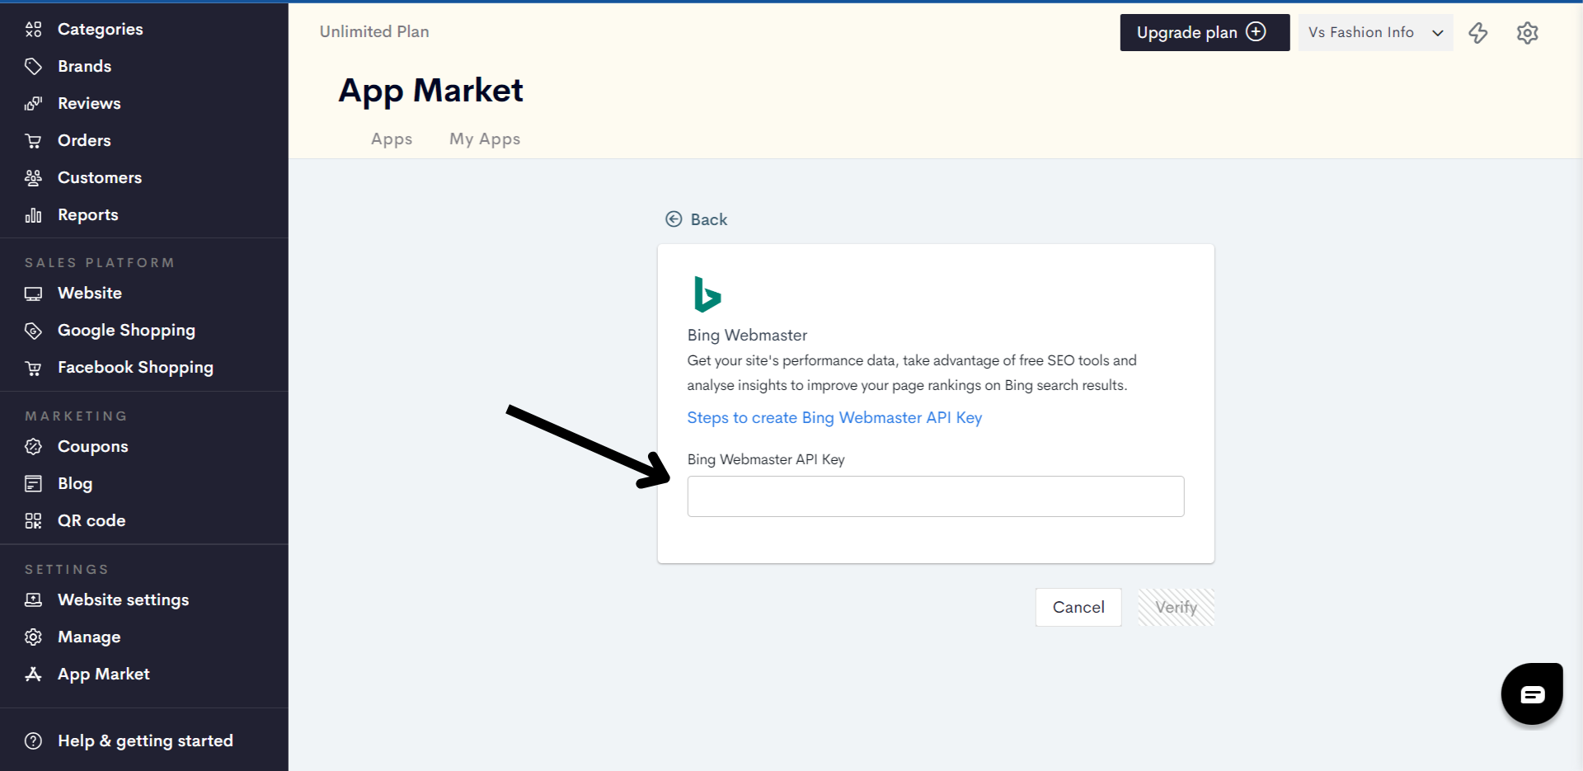Click the Coupons badge icon
Viewport: 1583px width, 771px height.
click(x=33, y=447)
